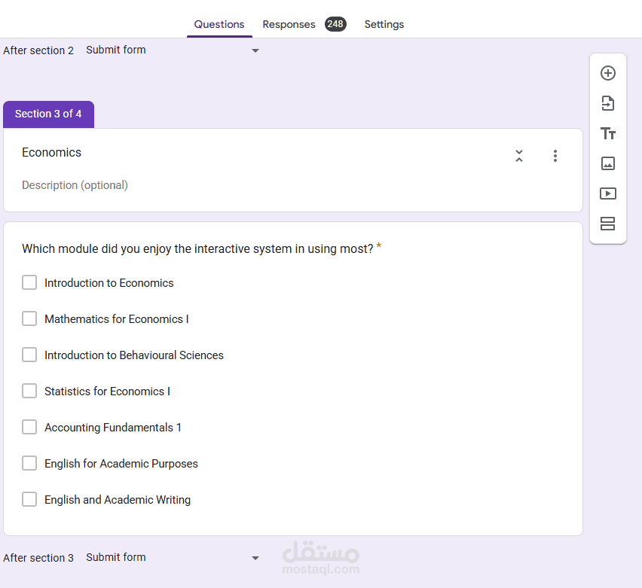This screenshot has height=588, width=642.
Task: Toggle the Statistics for Economics I checkbox
Action: click(x=29, y=391)
